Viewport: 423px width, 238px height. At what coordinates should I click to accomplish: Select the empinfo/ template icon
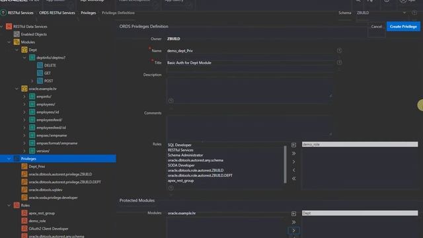pyautogui.click(x=32, y=97)
